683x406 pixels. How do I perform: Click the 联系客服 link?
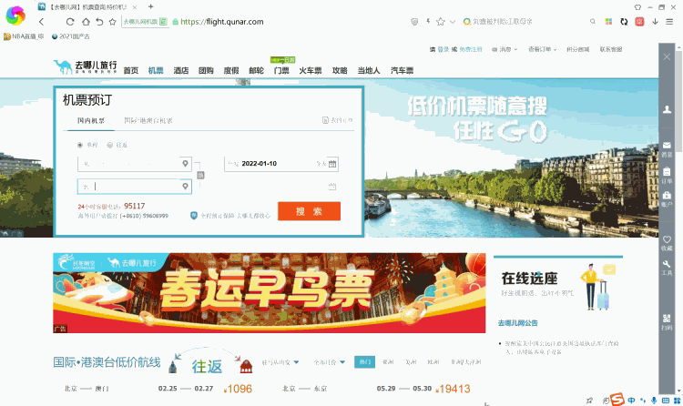pos(610,49)
